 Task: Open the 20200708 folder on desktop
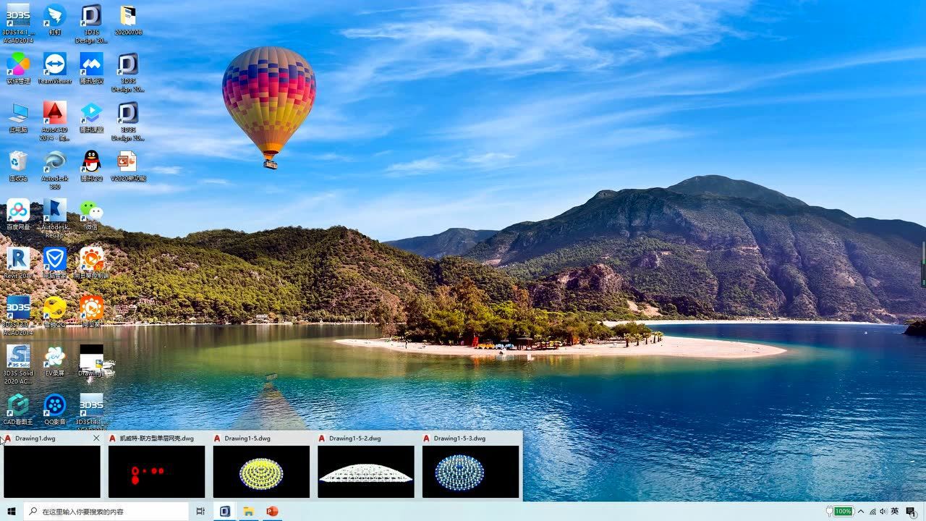pyautogui.click(x=128, y=17)
